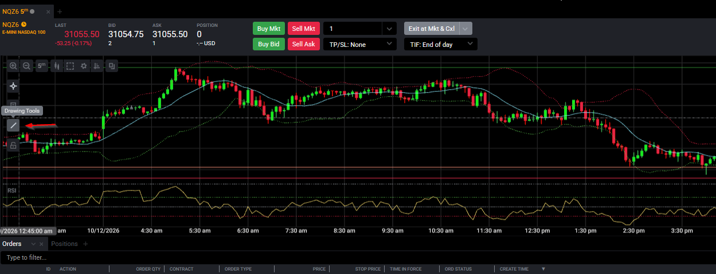Expand the order quantity dropdown arrow

click(389, 29)
